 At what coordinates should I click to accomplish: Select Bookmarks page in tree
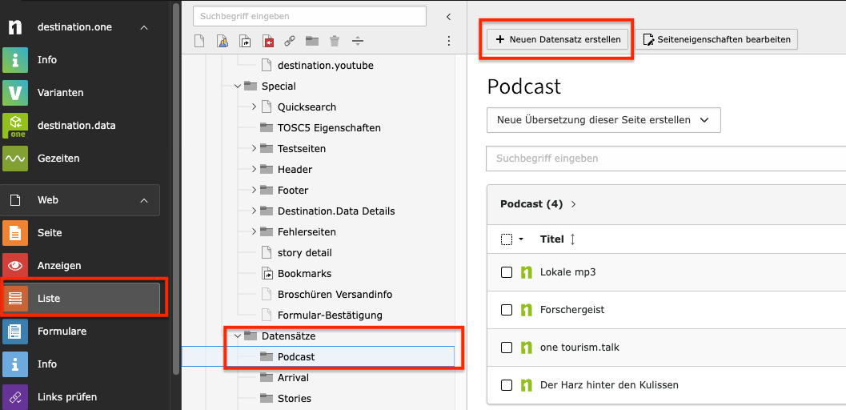pos(304,274)
